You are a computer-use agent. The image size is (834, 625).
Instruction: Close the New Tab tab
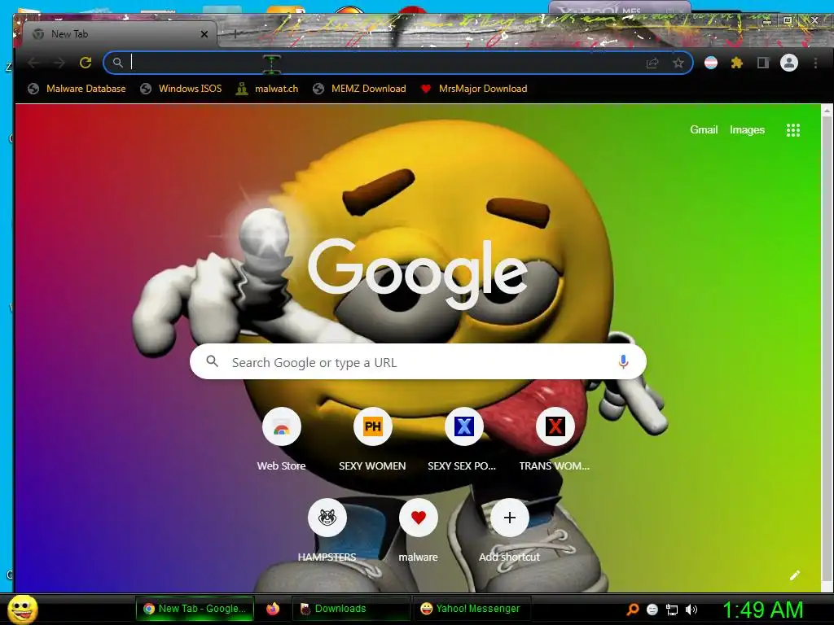[204, 34]
